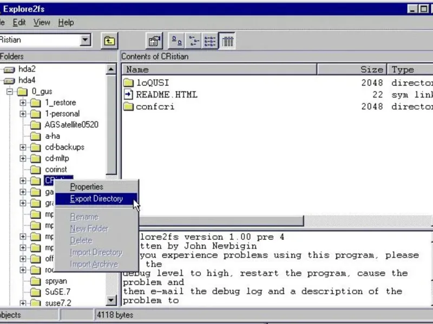
Task: Click the AGSatellite0520 folder icon
Action: click(x=35, y=125)
